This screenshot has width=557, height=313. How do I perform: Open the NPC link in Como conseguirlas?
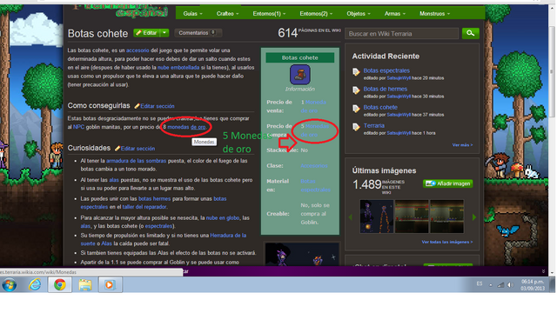pyautogui.click(x=78, y=127)
